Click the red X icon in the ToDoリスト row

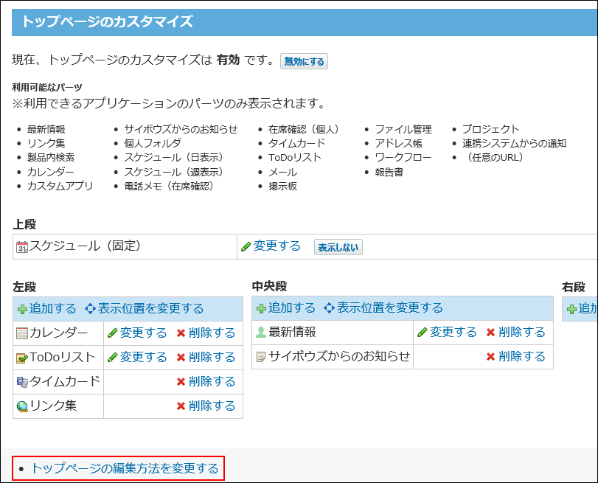pos(181,358)
